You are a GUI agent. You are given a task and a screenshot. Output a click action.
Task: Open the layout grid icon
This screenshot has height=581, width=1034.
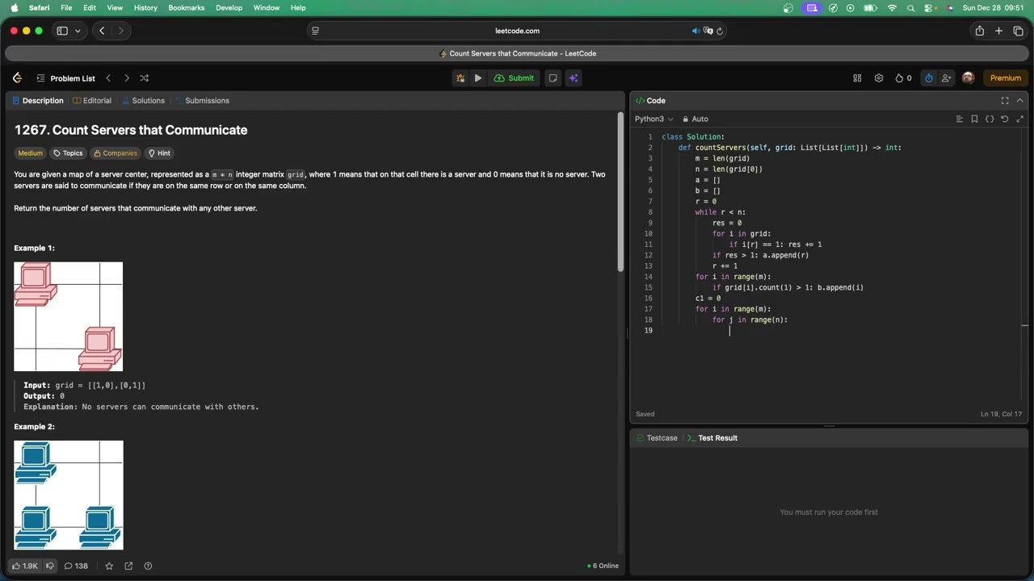(857, 78)
